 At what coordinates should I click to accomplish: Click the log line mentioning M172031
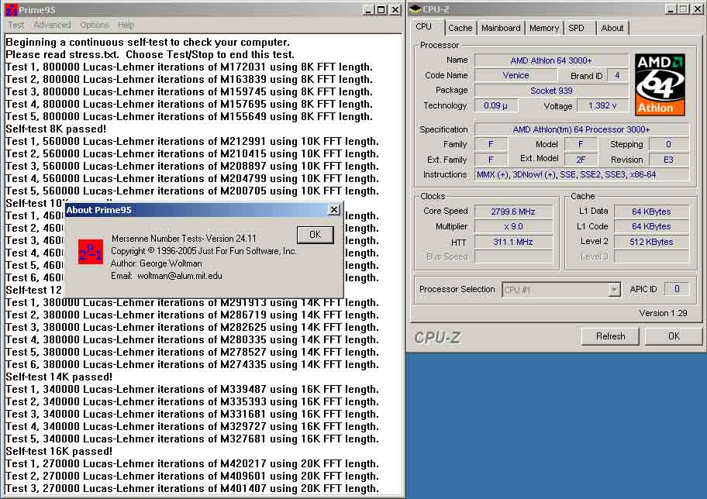click(189, 67)
